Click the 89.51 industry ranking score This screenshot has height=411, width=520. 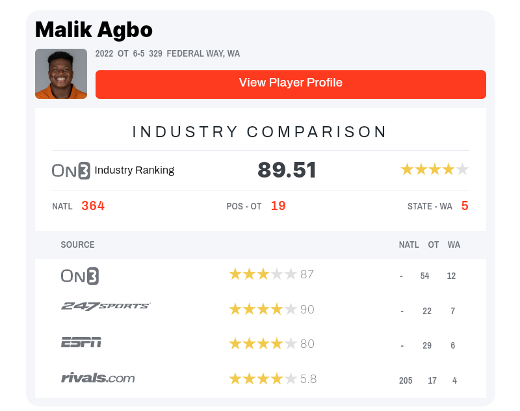point(287,170)
